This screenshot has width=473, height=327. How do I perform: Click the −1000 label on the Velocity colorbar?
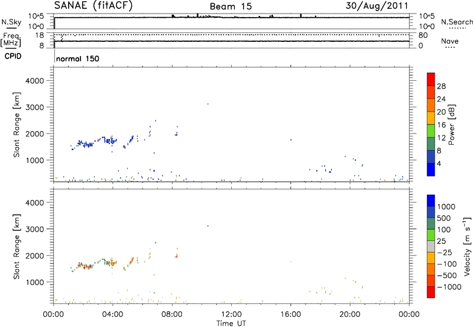click(x=449, y=287)
